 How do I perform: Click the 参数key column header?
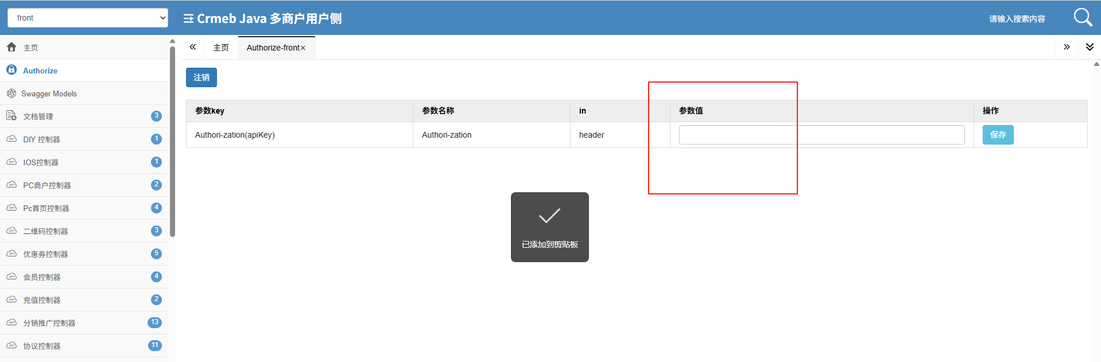click(300, 111)
